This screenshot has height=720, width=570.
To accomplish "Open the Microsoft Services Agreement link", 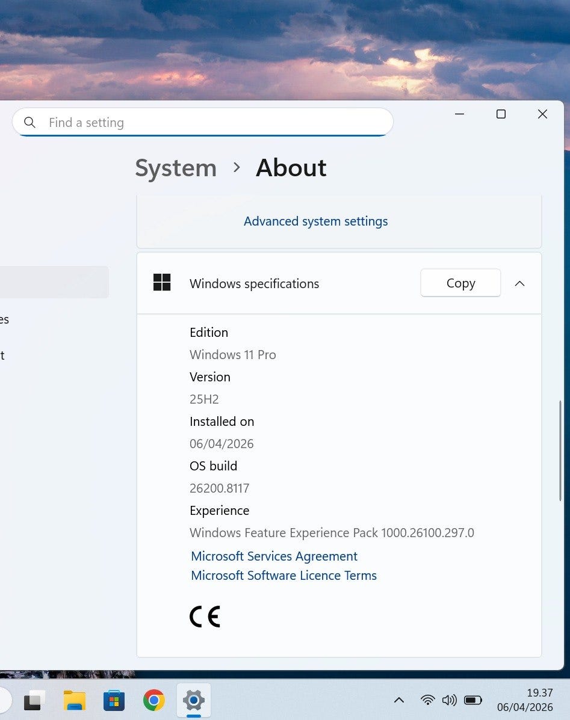I will point(274,556).
